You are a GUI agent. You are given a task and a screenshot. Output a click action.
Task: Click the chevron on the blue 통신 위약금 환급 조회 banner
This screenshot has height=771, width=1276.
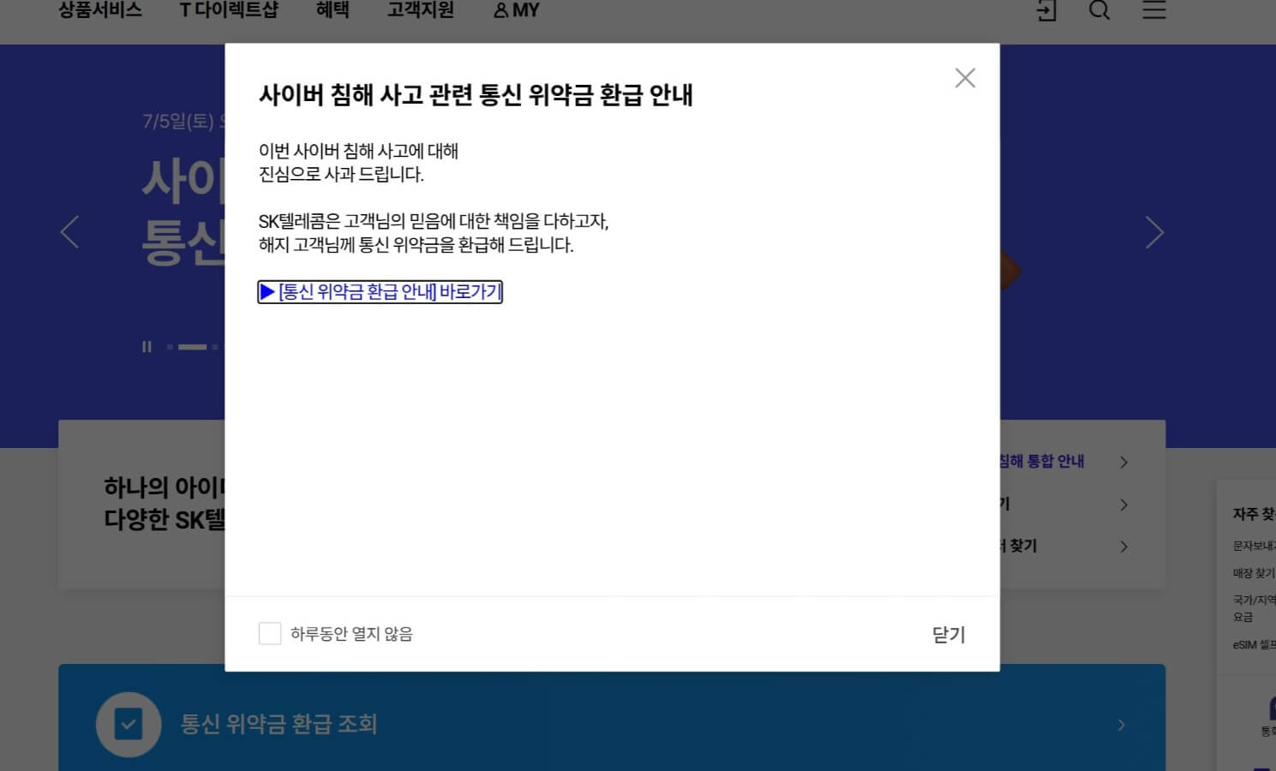[1121, 724]
